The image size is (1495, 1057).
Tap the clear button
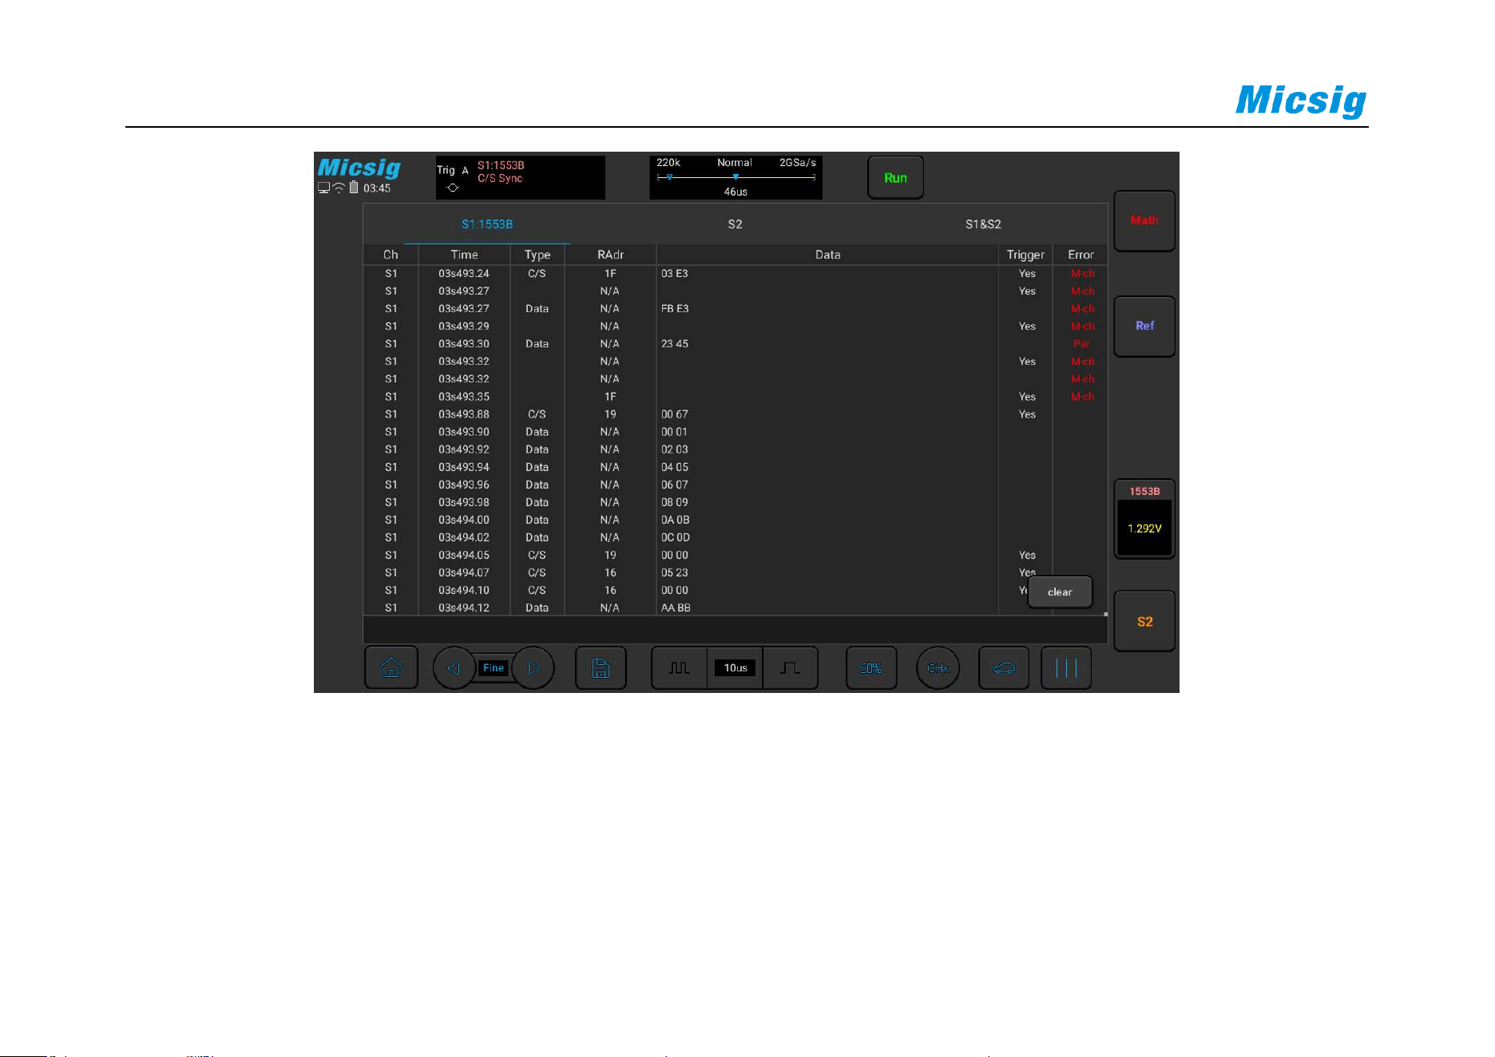point(1060,592)
